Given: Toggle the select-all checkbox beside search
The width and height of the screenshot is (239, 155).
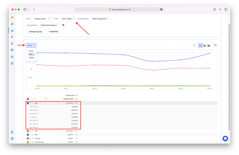Looking at the screenshot, I should point(28,99).
